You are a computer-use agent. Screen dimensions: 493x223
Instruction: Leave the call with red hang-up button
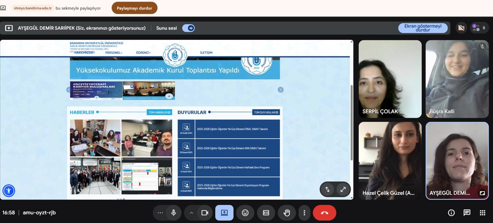pyautogui.click(x=325, y=213)
